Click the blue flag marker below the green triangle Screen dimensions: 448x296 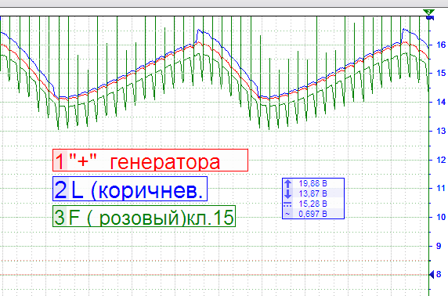click(x=430, y=18)
